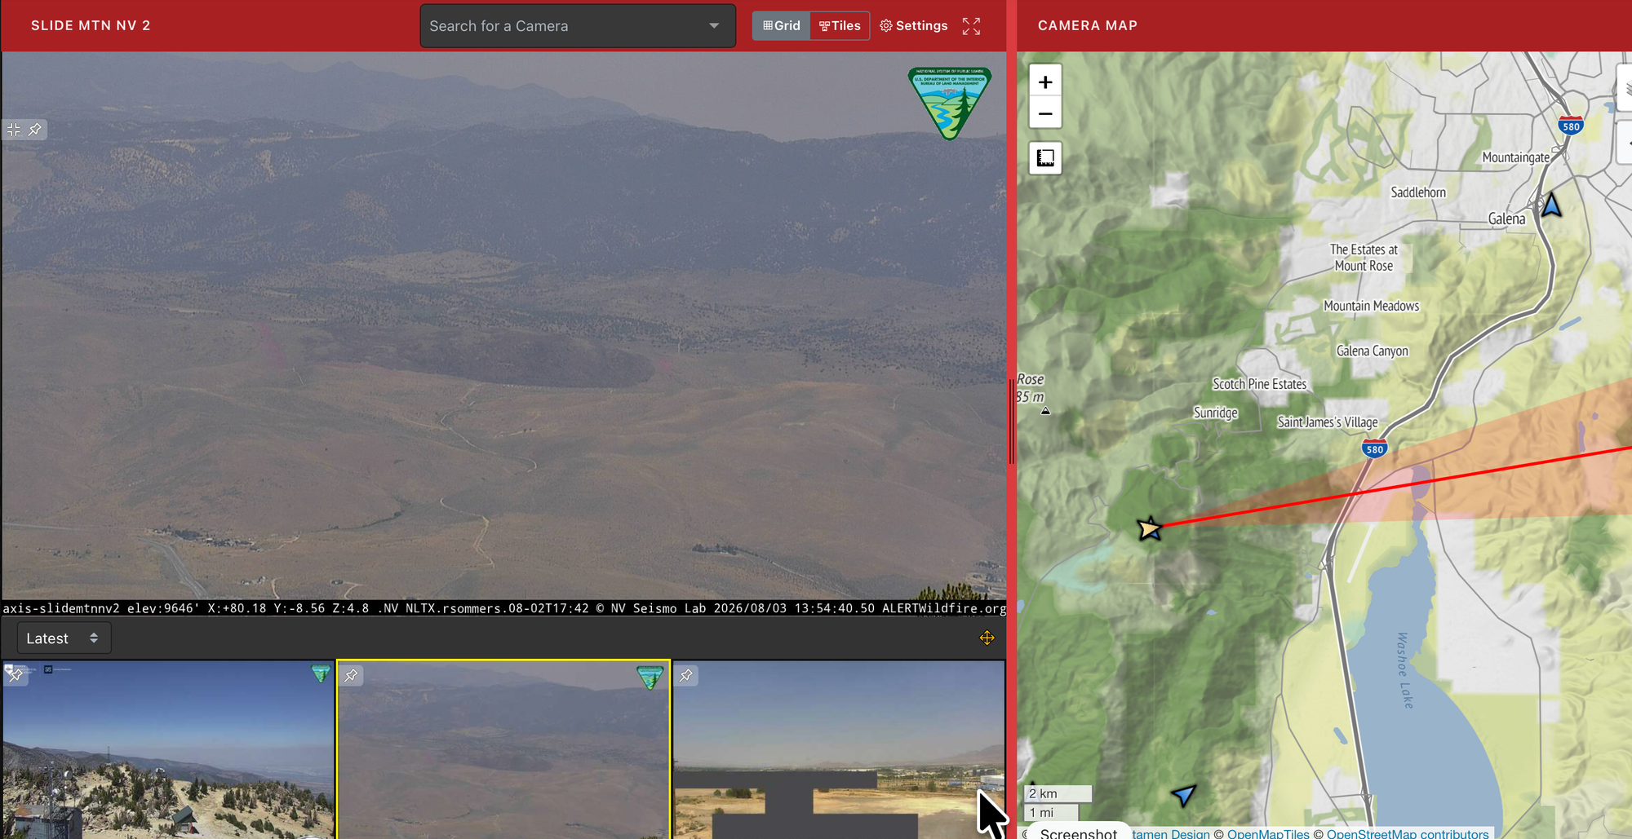This screenshot has width=1632, height=839.
Task: Open the camera search dropdown arrow
Action: pyautogui.click(x=714, y=26)
